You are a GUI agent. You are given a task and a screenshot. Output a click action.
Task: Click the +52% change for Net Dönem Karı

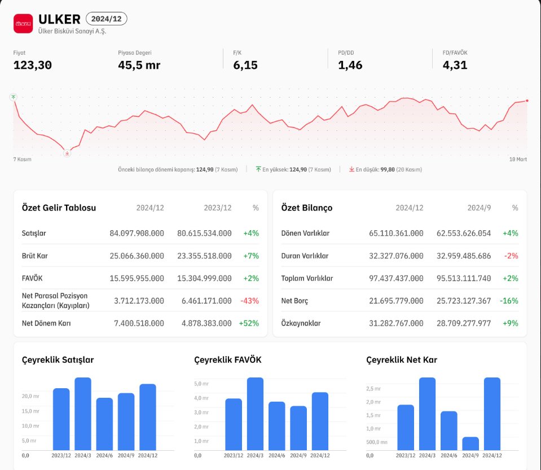click(x=249, y=323)
